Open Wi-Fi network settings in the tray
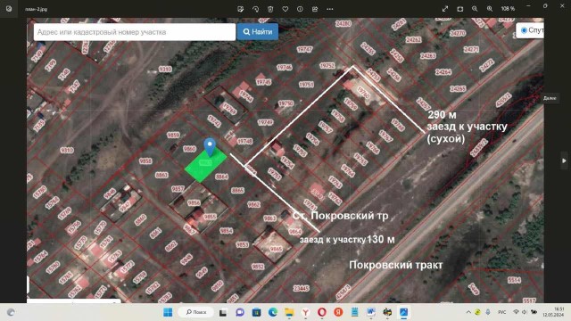Image resolution: width=571 pixels, height=321 pixels. click(x=516, y=312)
